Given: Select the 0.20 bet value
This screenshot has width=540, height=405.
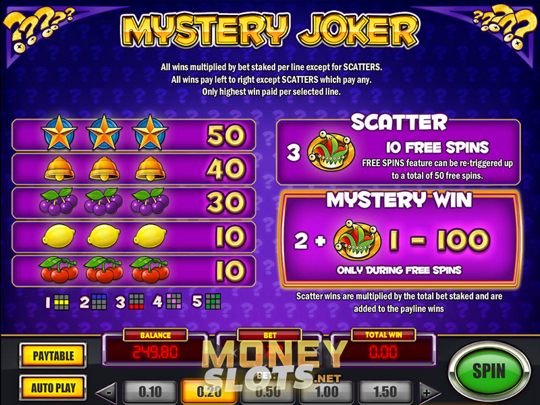Looking at the screenshot, I should coord(209,391).
